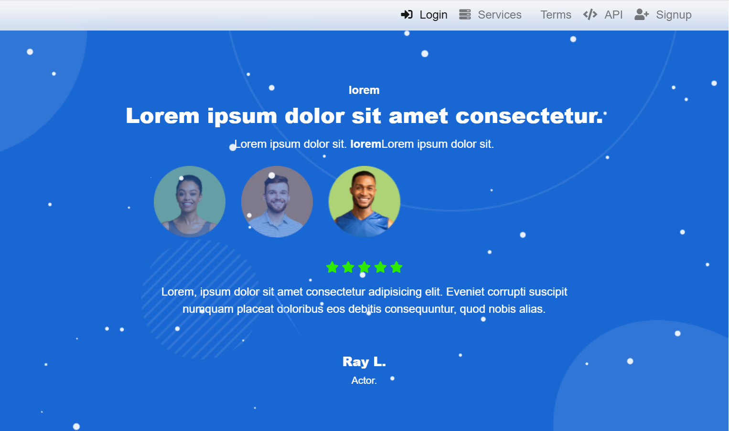The width and height of the screenshot is (729, 431).
Task: Open the Services menu item
Action: 491,15
